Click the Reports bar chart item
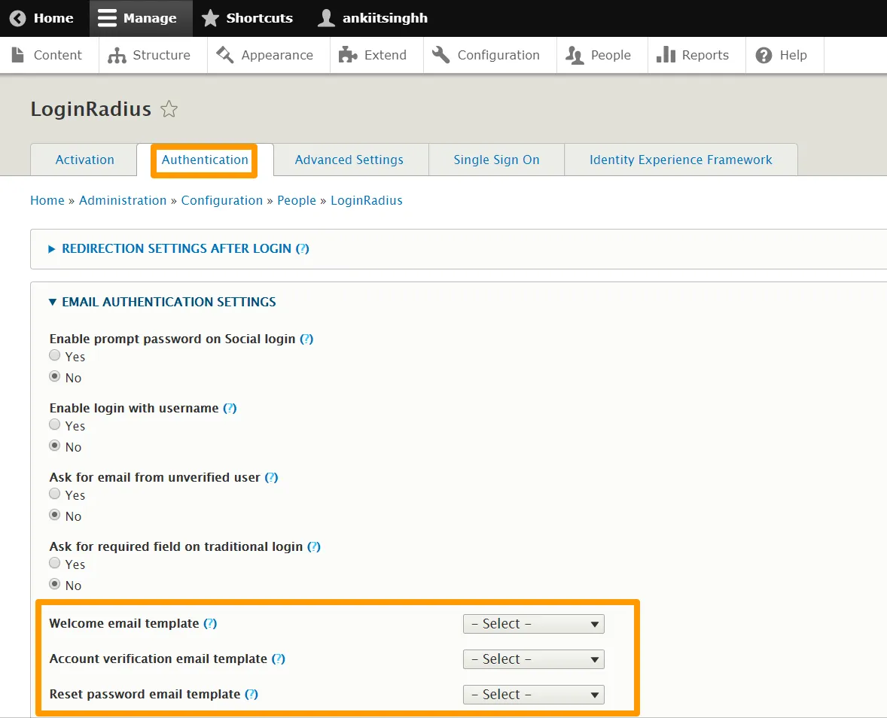The width and height of the screenshot is (887, 718). 693,55
